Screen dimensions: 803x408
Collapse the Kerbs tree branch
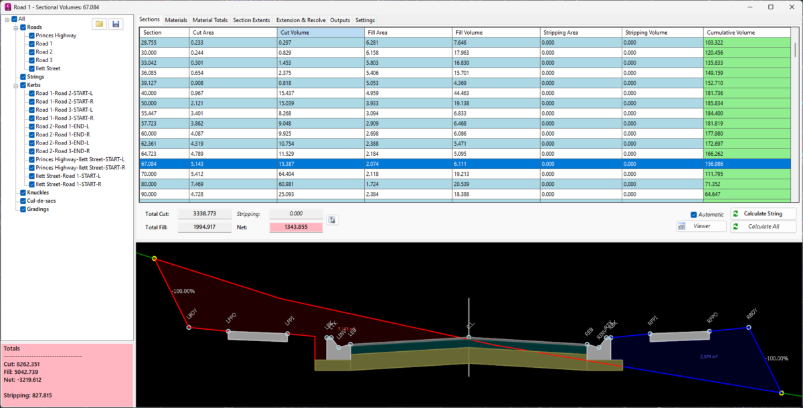click(x=15, y=85)
